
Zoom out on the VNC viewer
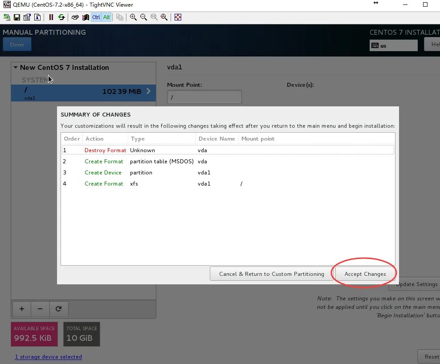pyautogui.click(x=143, y=17)
